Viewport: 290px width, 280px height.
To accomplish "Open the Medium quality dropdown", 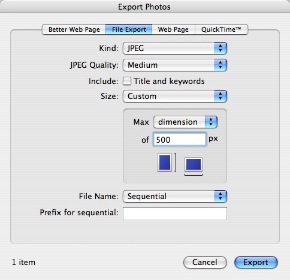I will [x=175, y=65].
